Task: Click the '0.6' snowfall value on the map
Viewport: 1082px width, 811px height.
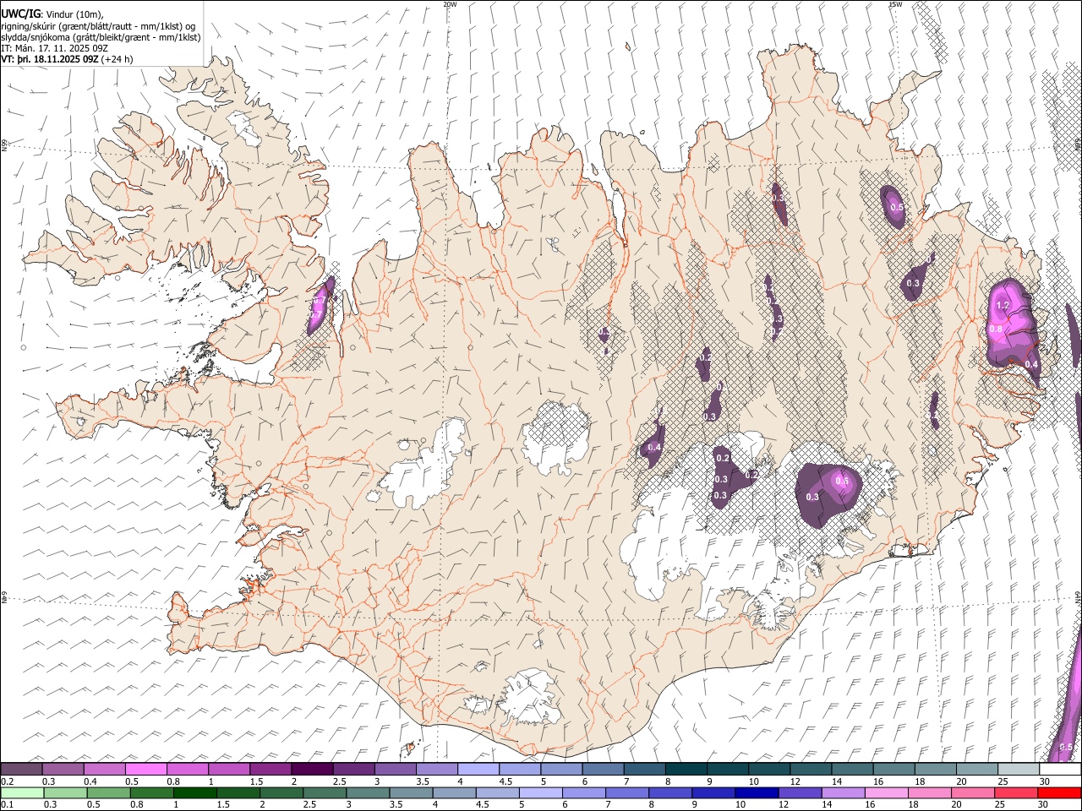Action: click(x=842, y=481)
